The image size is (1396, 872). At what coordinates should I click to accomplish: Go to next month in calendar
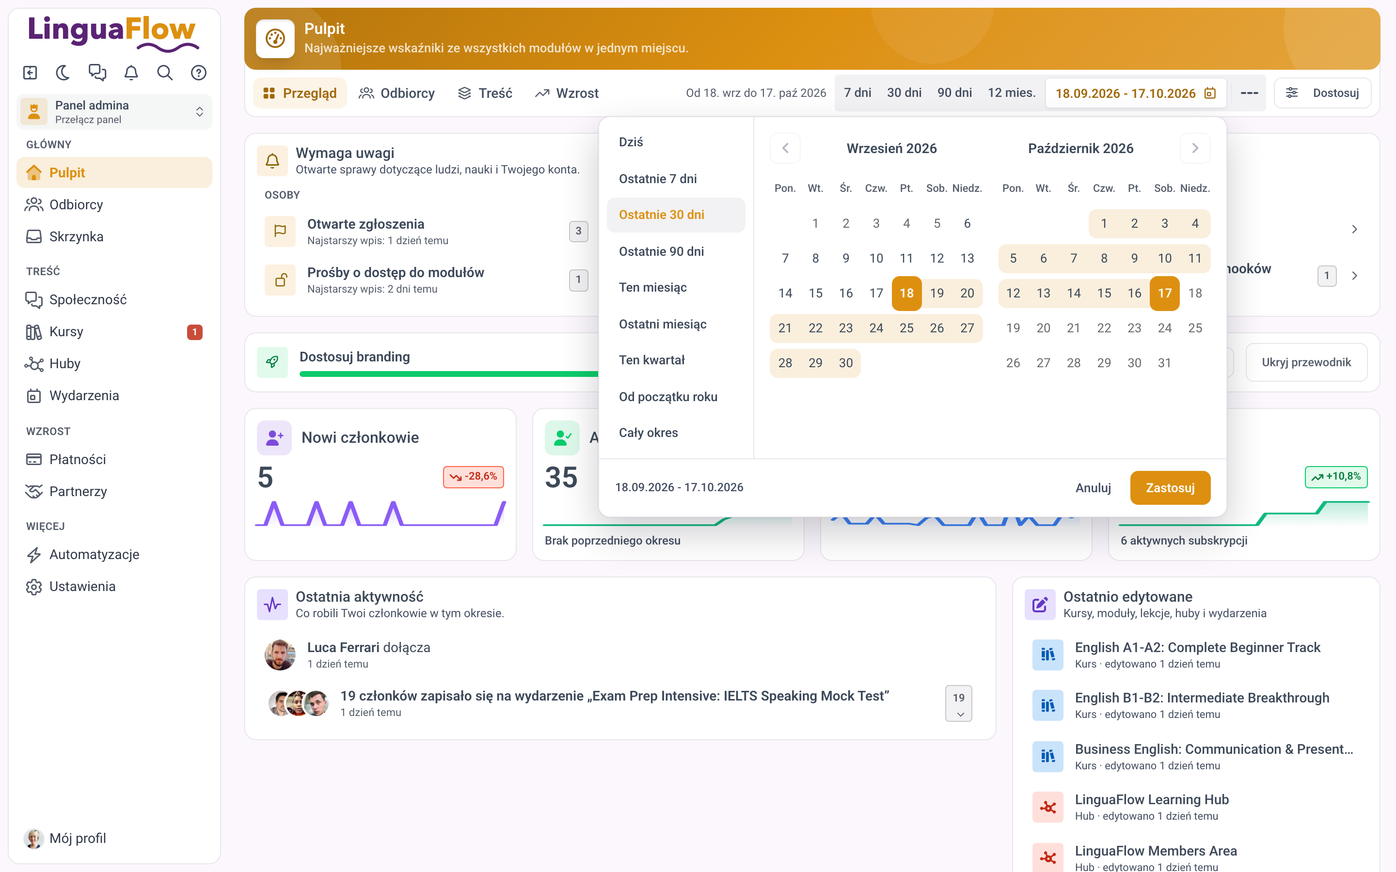pos(1195,148)
